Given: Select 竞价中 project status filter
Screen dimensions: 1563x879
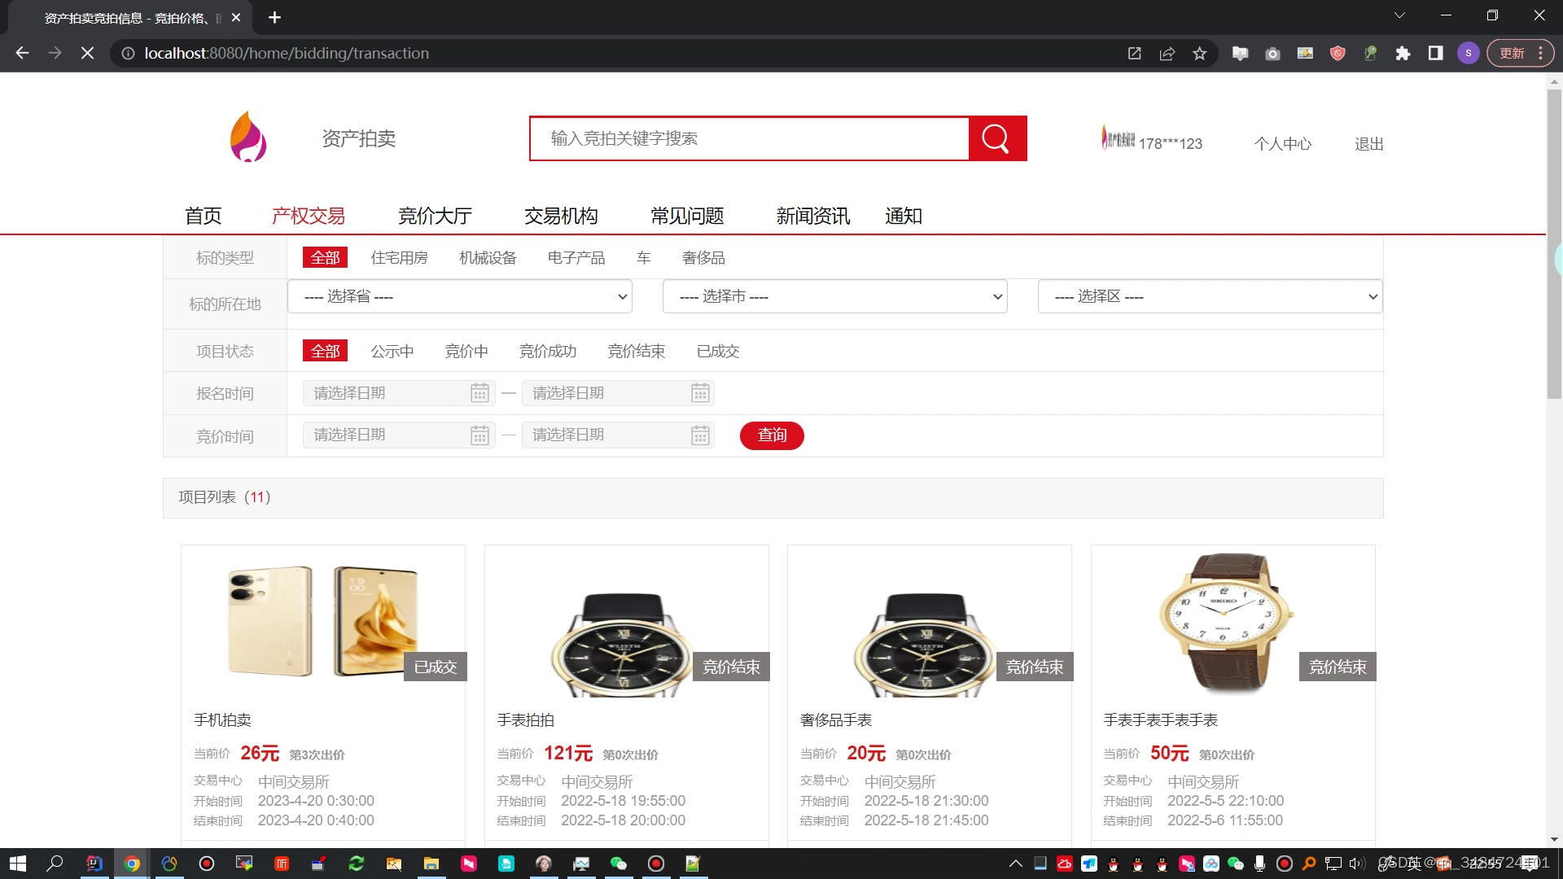Looking at the screenshot, I should click(x=466, y=352).
